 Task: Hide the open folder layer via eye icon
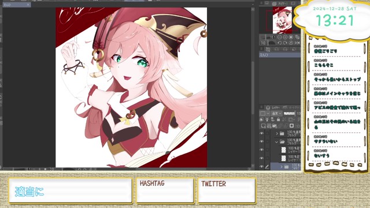261,142
